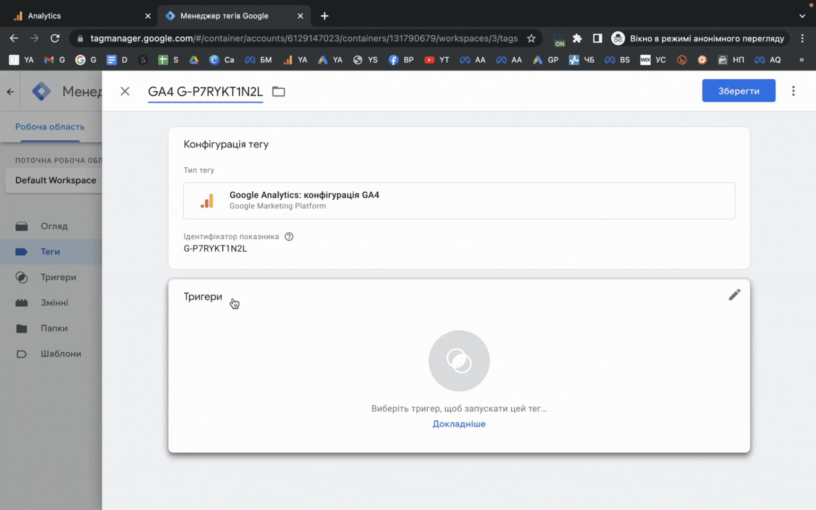Show more bookmarks with the » chevron

coord(801,60)
